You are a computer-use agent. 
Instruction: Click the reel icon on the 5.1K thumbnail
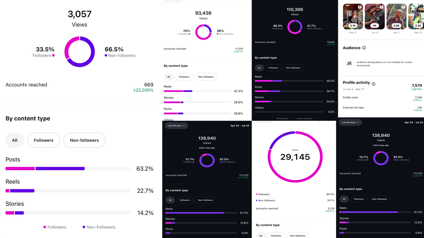(360, 7)
